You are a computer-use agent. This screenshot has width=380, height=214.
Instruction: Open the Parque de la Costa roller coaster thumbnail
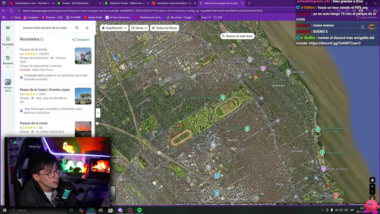click(x=83, y=56)
